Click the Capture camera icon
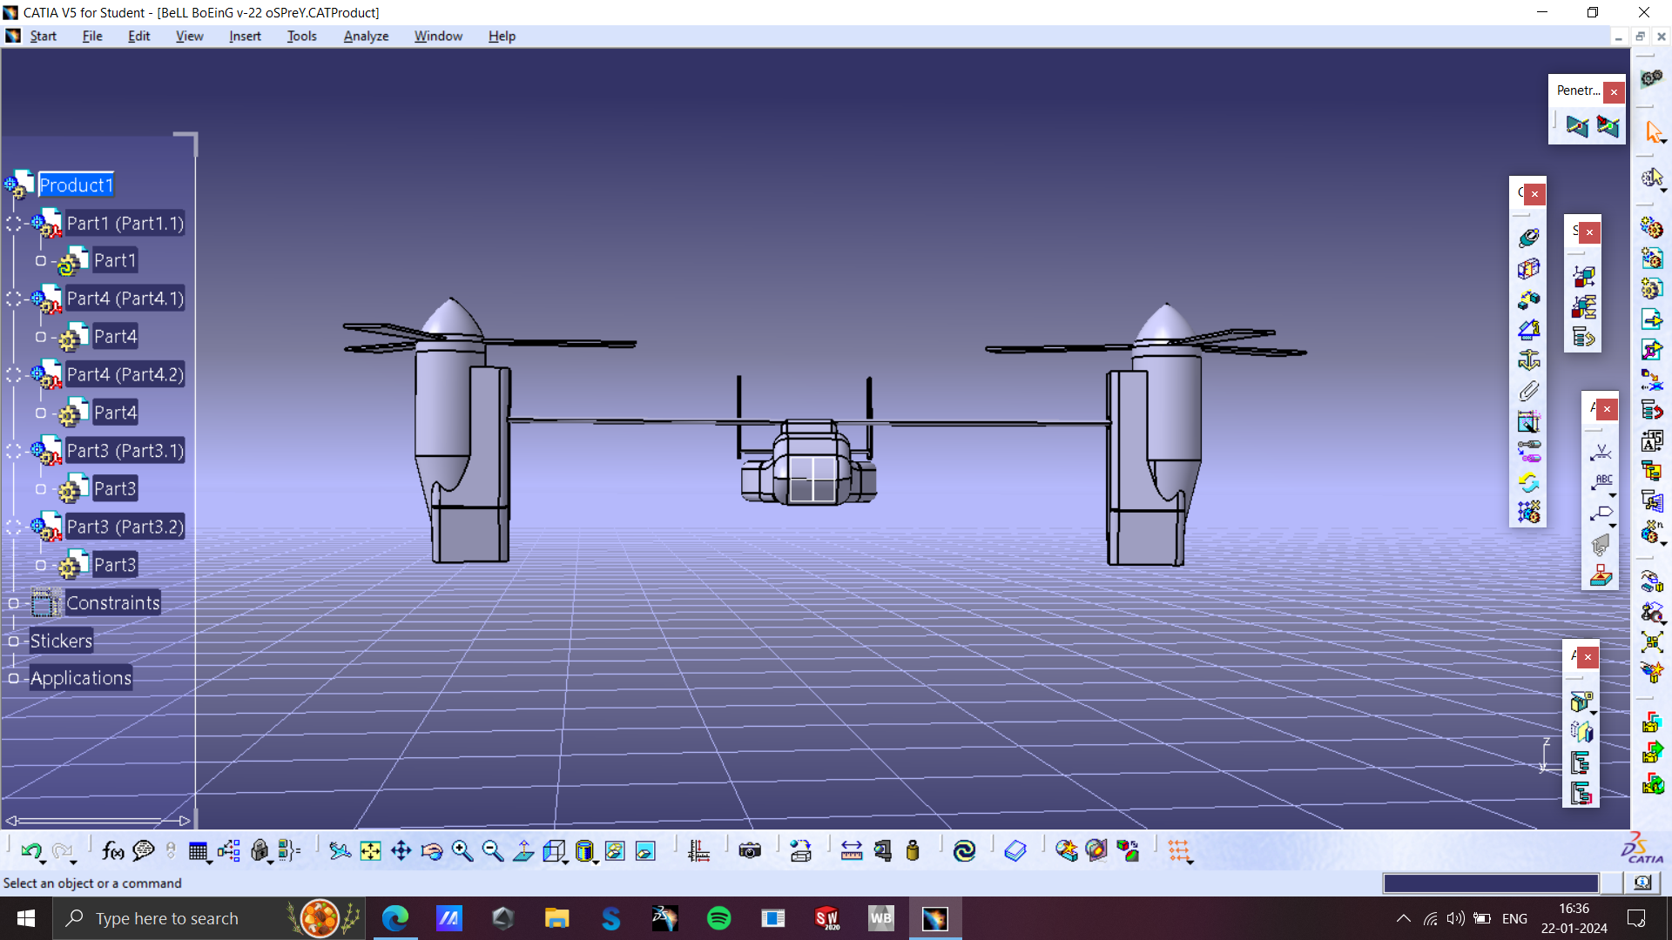 (x=750, y=850)
